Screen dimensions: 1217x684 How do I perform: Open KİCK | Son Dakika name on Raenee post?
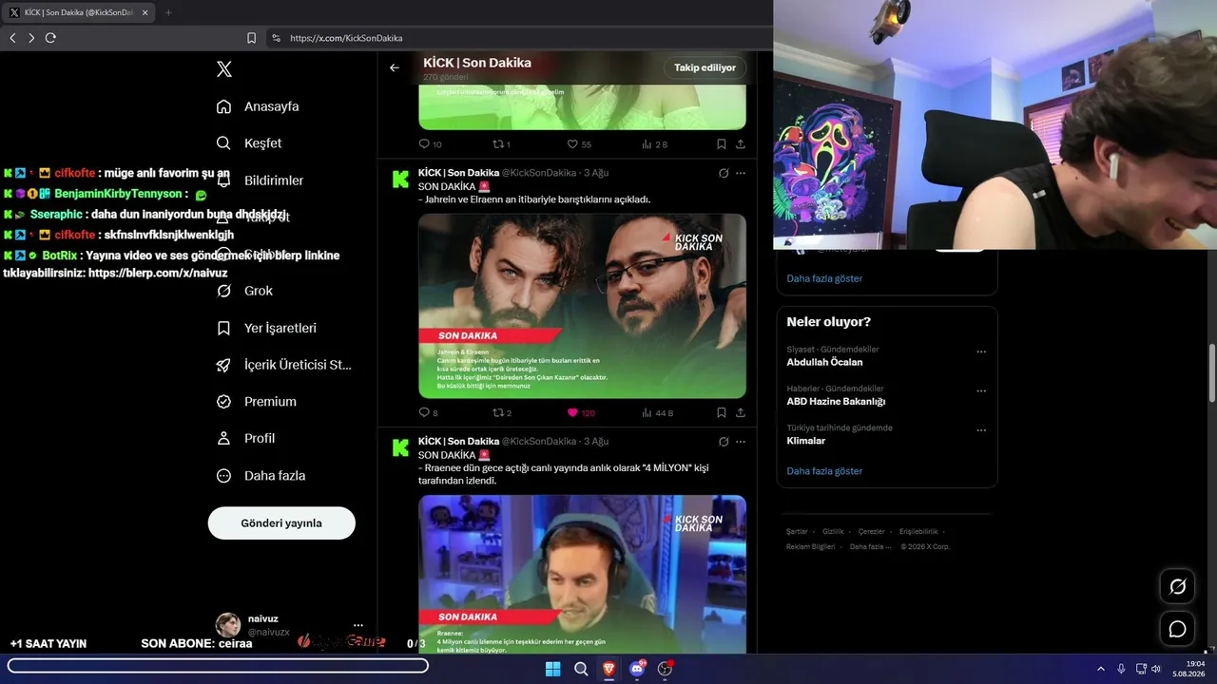coord(458,442)
